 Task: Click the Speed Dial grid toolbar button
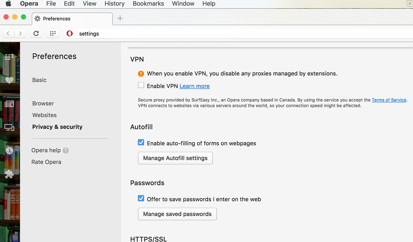[53, 33]
